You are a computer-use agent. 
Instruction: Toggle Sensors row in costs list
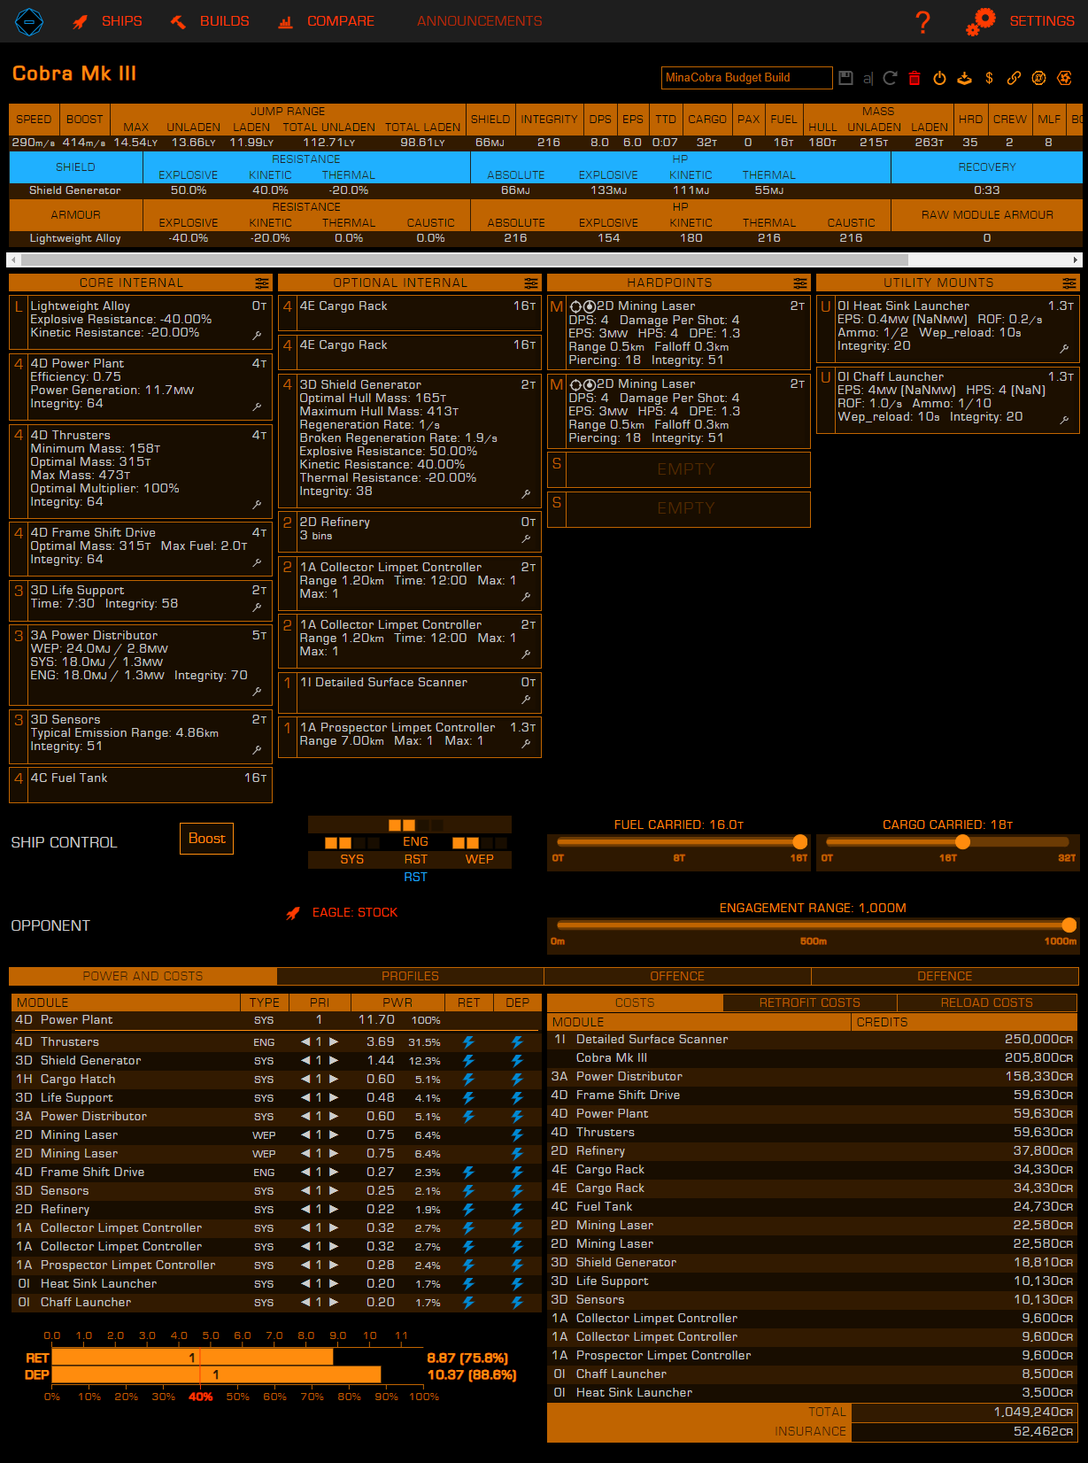click(812, 1299)
